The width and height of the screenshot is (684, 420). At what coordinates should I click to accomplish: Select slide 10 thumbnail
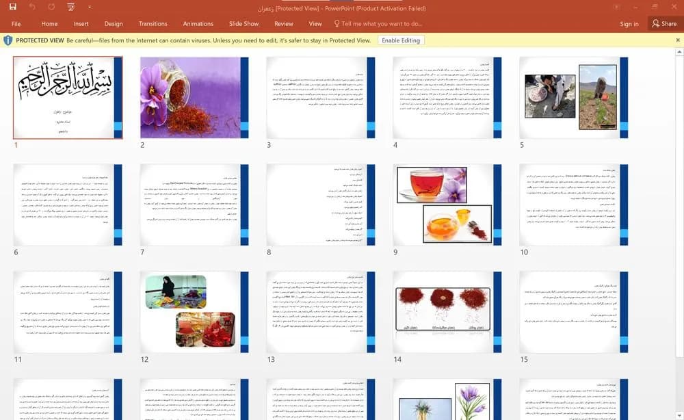tap(574, 205)
